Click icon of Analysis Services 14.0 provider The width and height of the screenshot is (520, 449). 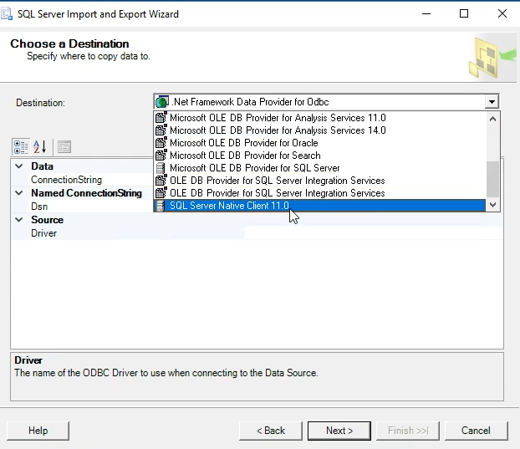pyautogui.click(x=161, y=130)
